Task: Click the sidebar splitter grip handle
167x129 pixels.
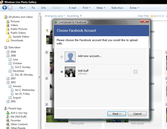Action: [x=40, y=77]
